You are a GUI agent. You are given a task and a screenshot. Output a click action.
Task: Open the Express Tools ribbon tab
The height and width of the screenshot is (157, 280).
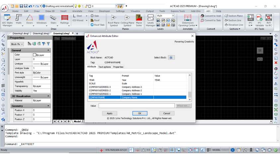coord(178,11)
